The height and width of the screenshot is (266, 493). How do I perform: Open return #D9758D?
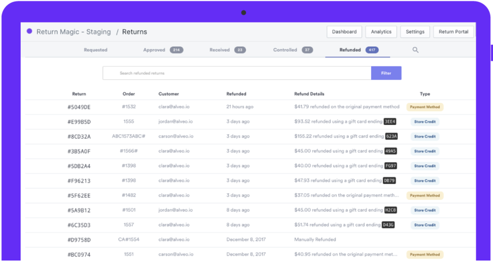pyautogui.click(x=79, y=239)
